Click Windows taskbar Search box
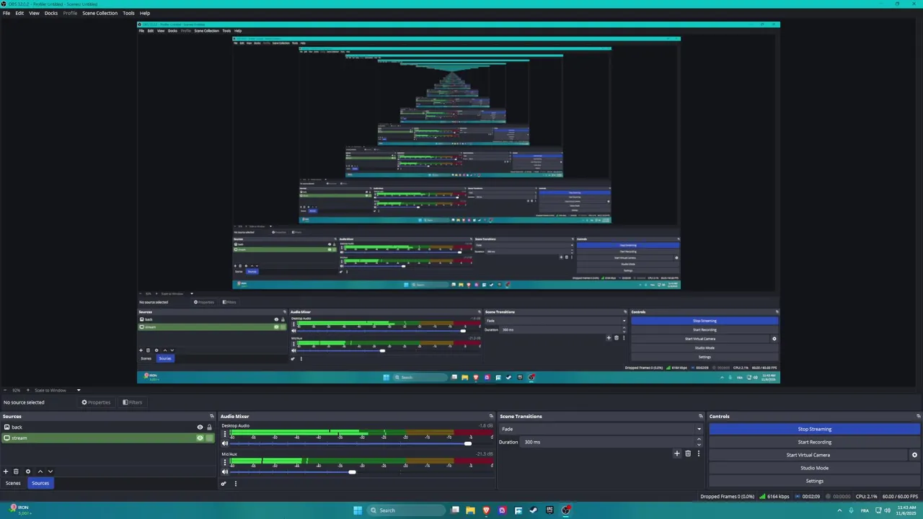 coord(407,510)
